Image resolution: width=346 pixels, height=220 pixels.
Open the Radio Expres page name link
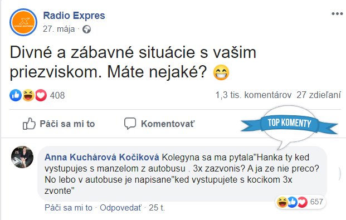coord(74,16)
